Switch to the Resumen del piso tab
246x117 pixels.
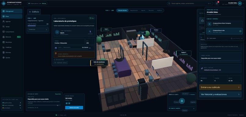tap(122, 10)
